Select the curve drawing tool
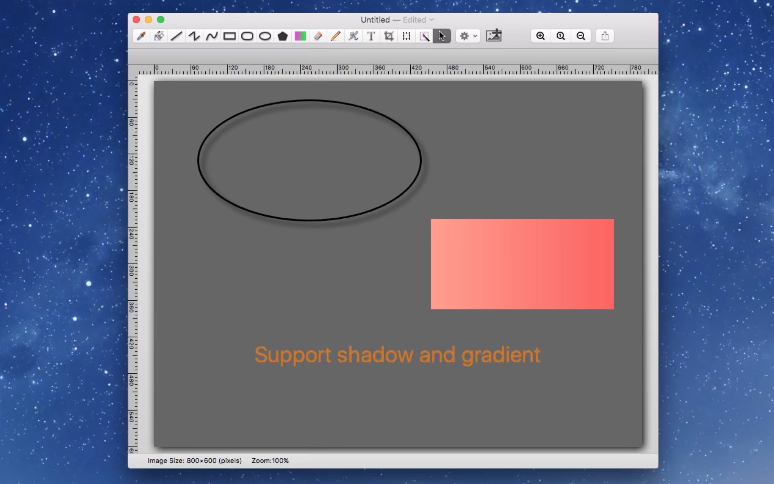This screenshot has height=484, width=774. (x=212, y=36)
